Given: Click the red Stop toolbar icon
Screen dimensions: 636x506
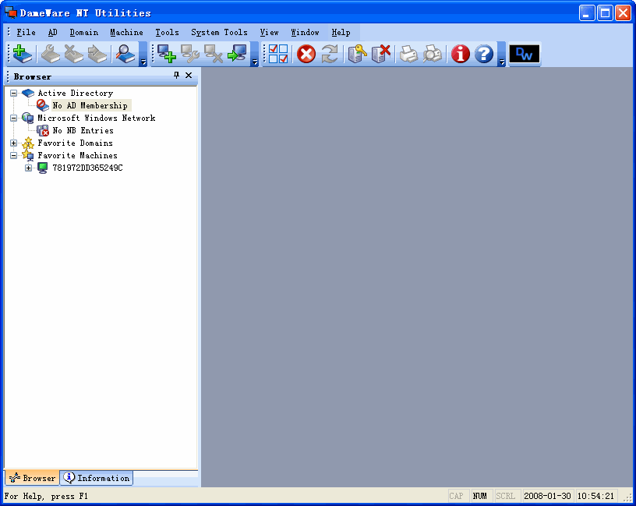Looking at the screenshot, I should coord(306,54).
